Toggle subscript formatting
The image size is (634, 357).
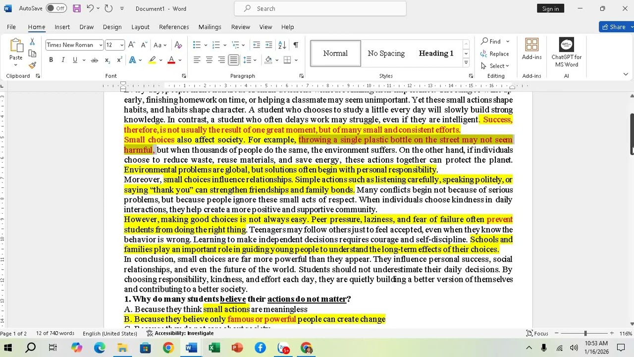click(107, 60)
